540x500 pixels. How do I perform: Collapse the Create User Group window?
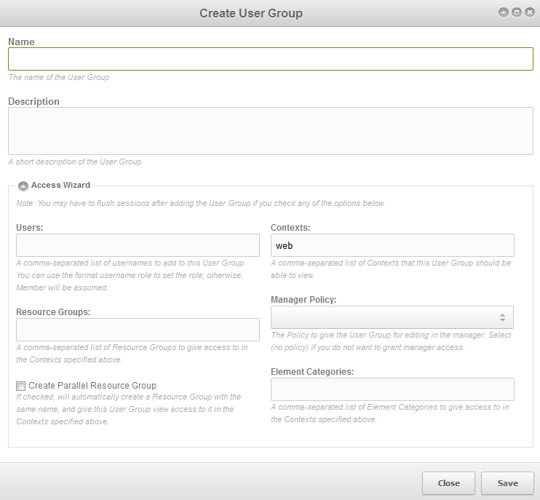pos(503,12)
